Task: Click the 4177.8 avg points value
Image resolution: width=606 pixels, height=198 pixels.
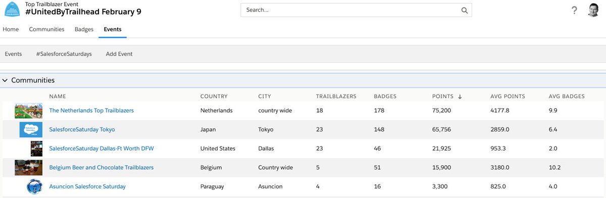Action: tap(499, 110)
